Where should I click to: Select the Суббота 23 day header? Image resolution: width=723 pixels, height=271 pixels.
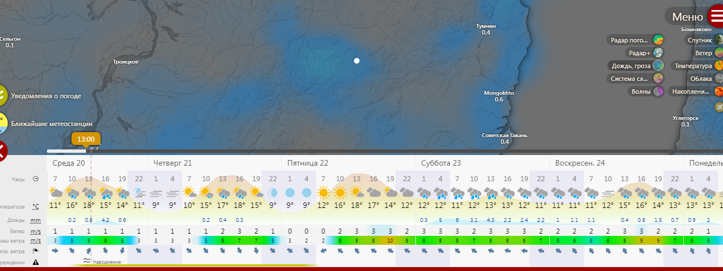point(440,163)
